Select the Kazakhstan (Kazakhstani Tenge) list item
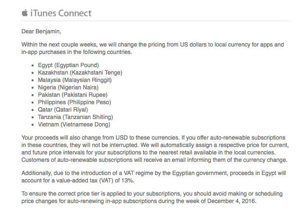Image resolution: width=302 pixels, height=210 pixels. click(x=80, y=72)
